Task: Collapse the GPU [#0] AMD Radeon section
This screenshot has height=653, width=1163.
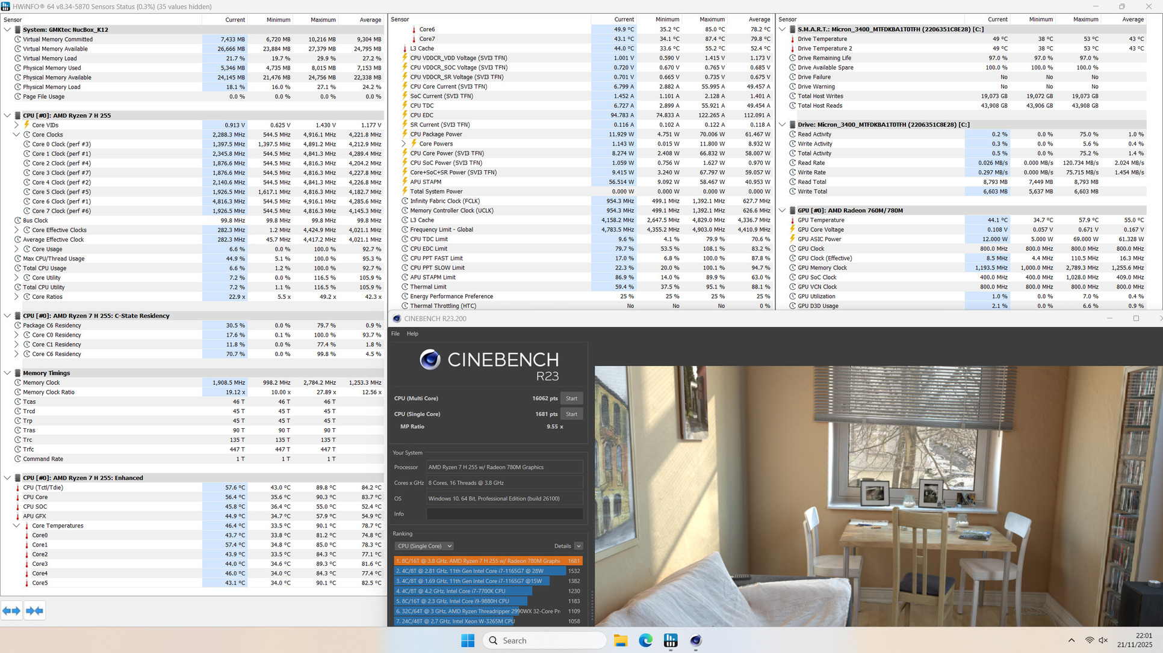Action: point(782,210)
